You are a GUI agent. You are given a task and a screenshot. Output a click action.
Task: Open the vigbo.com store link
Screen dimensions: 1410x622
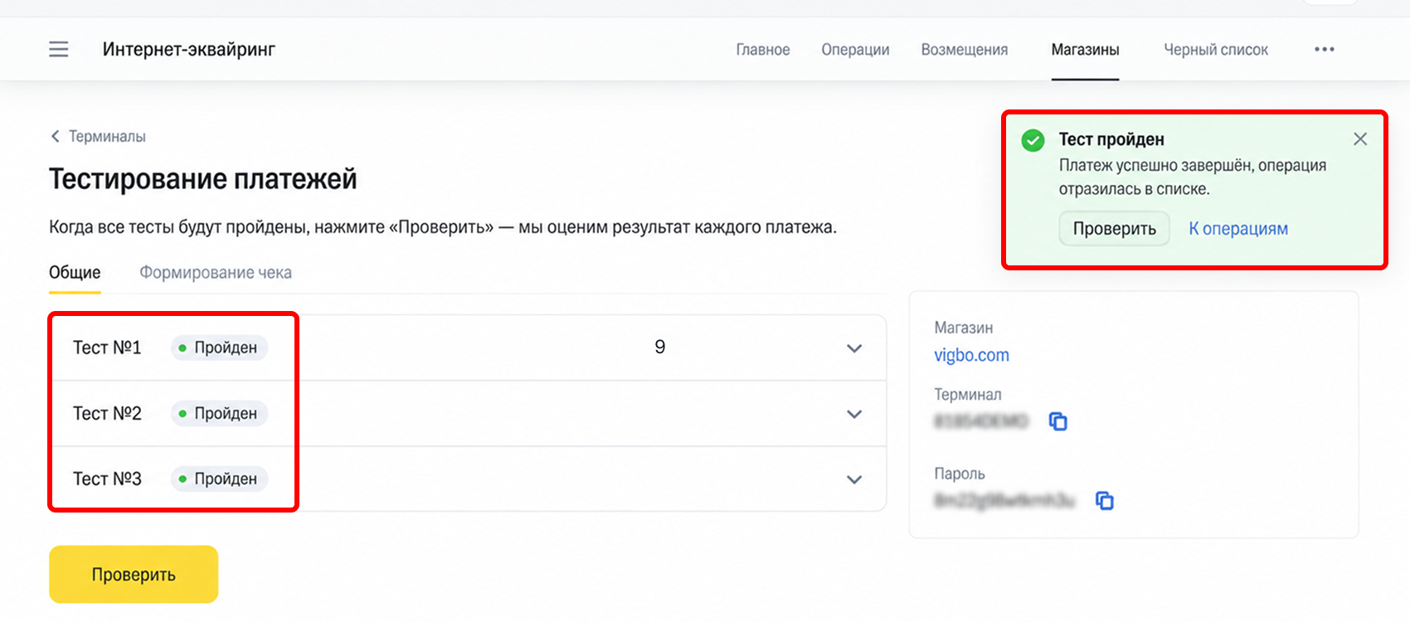click(x=971, y=355)
